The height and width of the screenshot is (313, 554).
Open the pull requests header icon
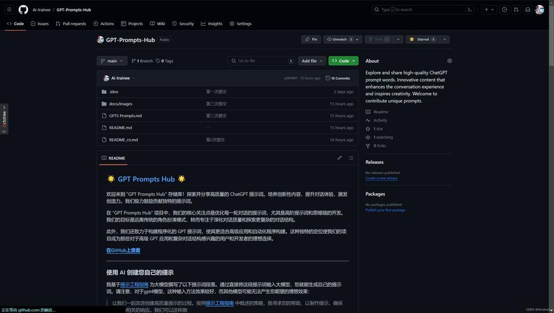[x=516, y=9]
